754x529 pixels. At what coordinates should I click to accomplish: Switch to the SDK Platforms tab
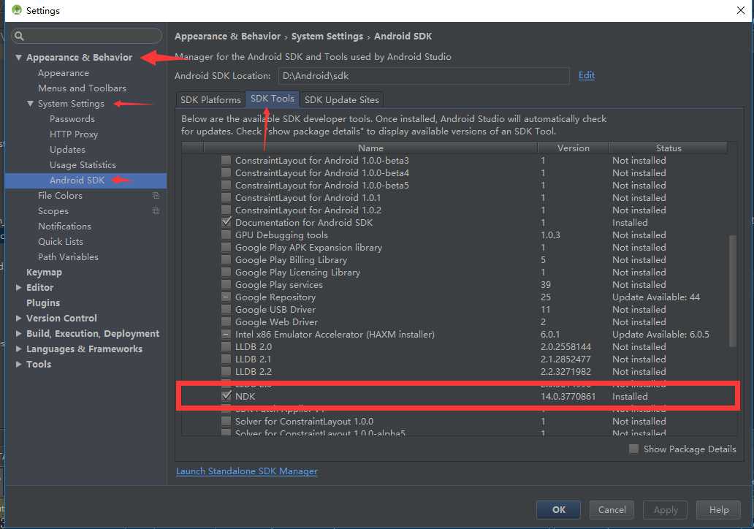(x=210, y=99)
